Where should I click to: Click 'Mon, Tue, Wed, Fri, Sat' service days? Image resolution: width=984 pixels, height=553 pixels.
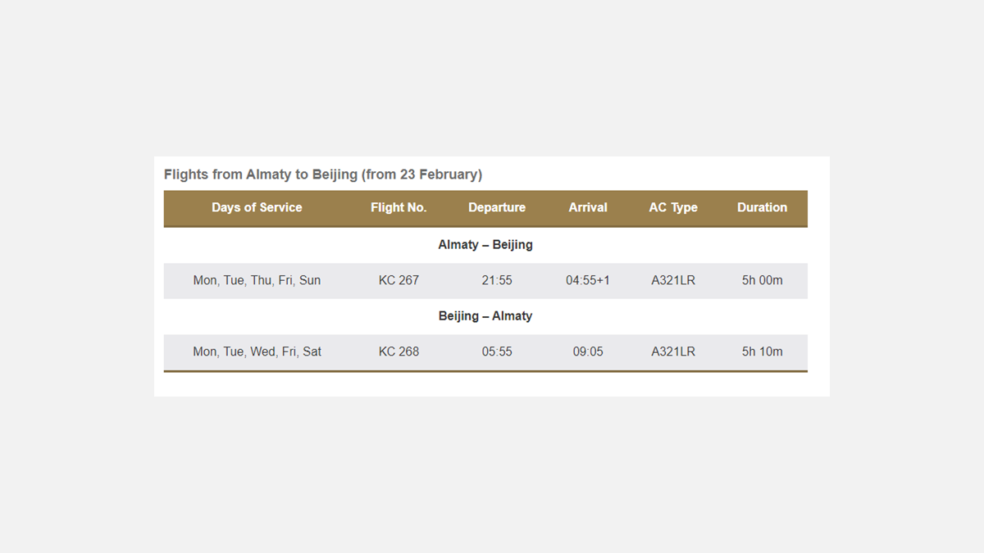coord(257,351)
